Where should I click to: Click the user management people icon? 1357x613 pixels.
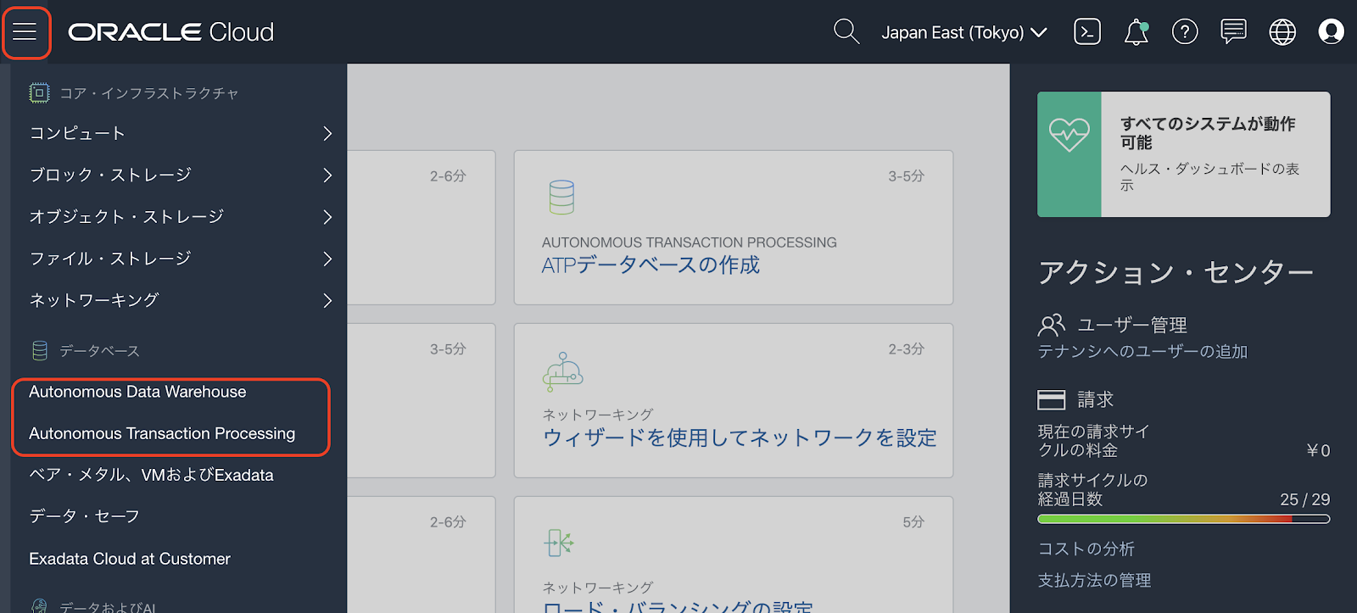(x=1052, y=325)
